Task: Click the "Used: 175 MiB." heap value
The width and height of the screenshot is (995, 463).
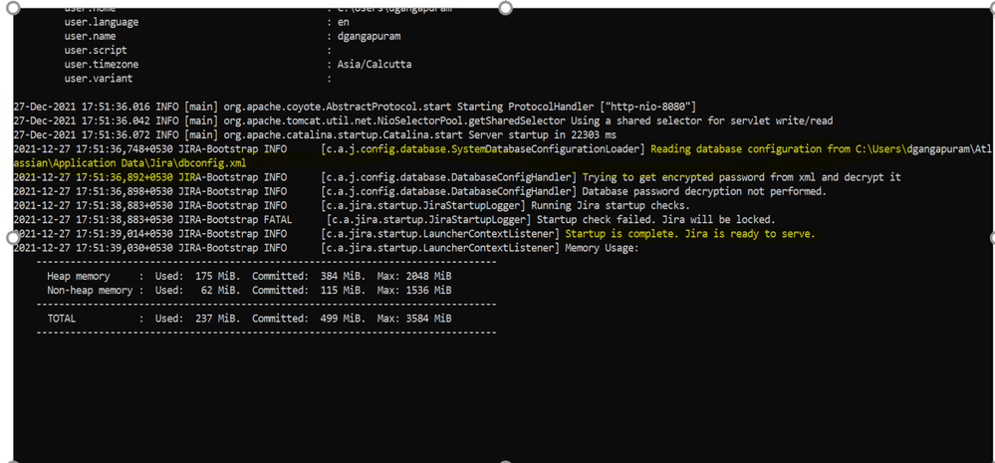Action: click(198, 277)
